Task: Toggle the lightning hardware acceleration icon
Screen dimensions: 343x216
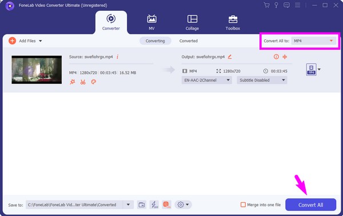Action: click(x=154, y=205)
